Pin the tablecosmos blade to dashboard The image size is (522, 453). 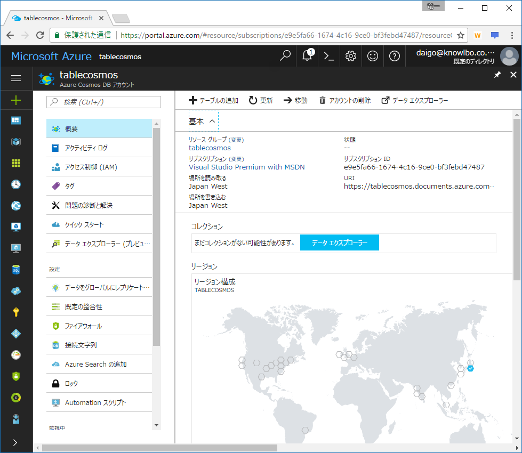click(497, 75)
